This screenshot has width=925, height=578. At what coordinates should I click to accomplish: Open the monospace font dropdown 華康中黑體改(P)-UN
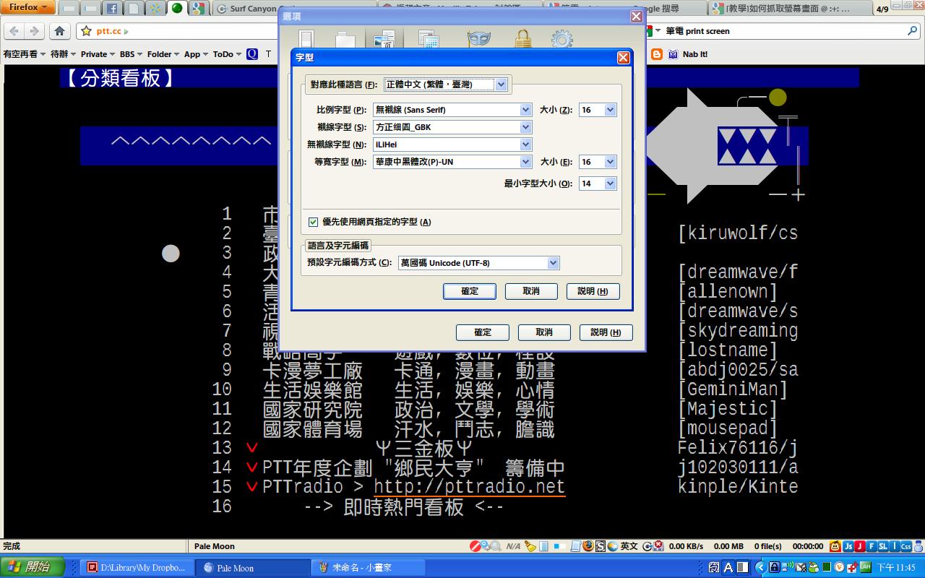[x=453, y=162]
